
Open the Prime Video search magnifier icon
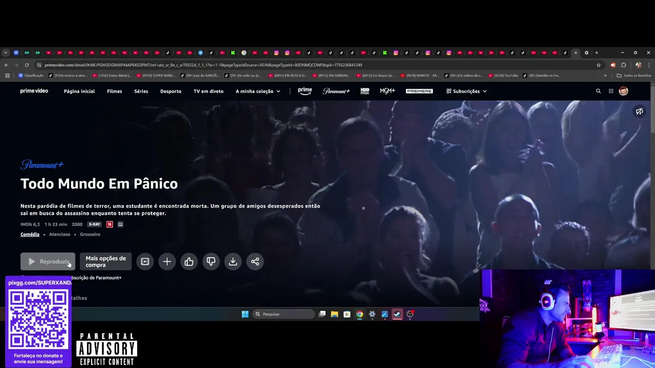(598, 91)
